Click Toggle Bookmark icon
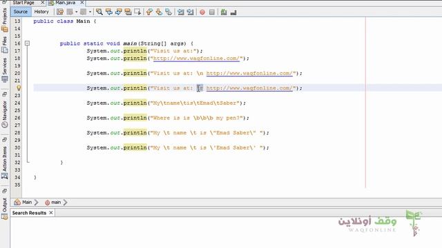 (169, 12)
